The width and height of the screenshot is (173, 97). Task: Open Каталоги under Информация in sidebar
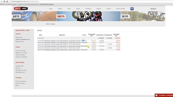tap(18, 68)
